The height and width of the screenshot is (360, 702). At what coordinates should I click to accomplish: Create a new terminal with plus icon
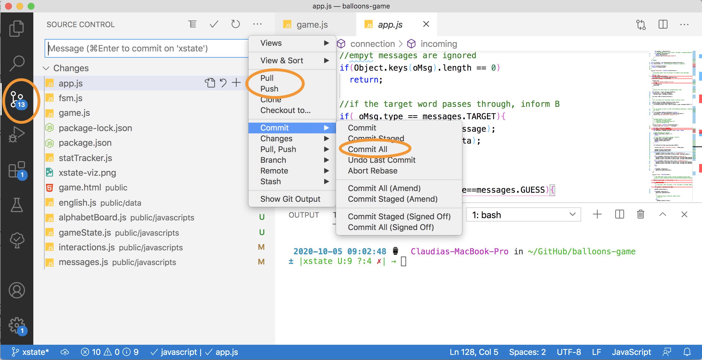pyautogui.click(x=597, y=214)
